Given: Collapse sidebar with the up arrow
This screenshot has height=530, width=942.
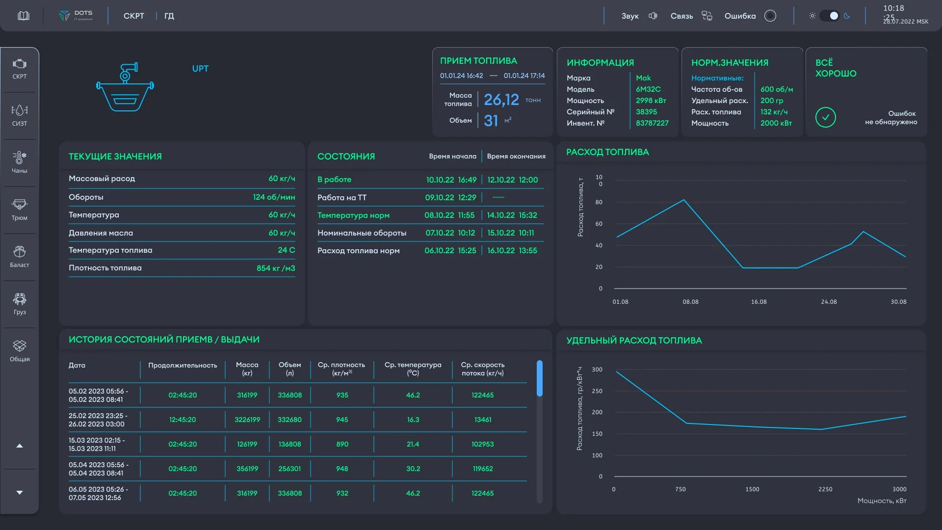Looking at the screenshot, I should [20, 446].
